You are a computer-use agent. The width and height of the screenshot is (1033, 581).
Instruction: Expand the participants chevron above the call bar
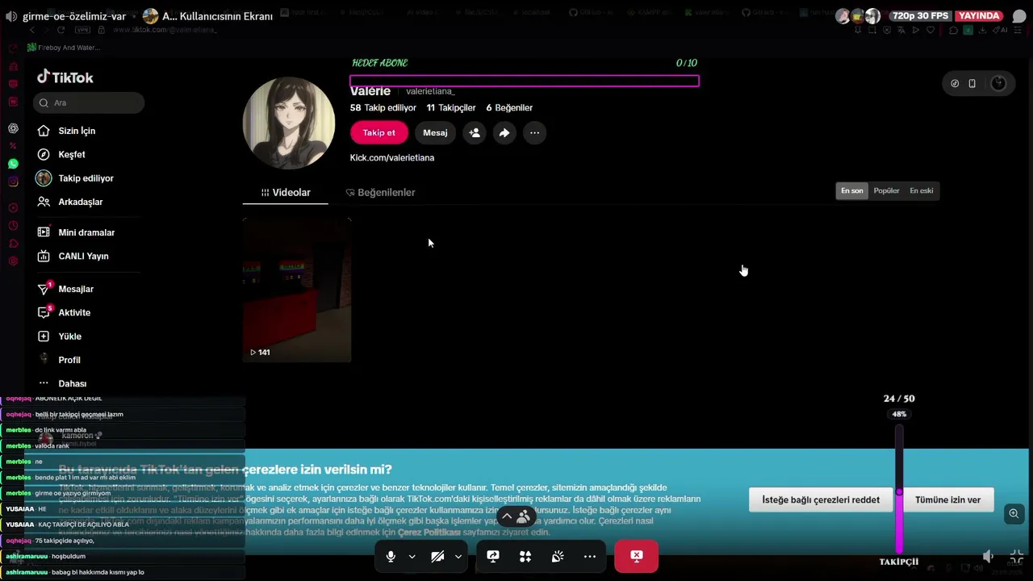pyautogui.click(x=507, y=516)
